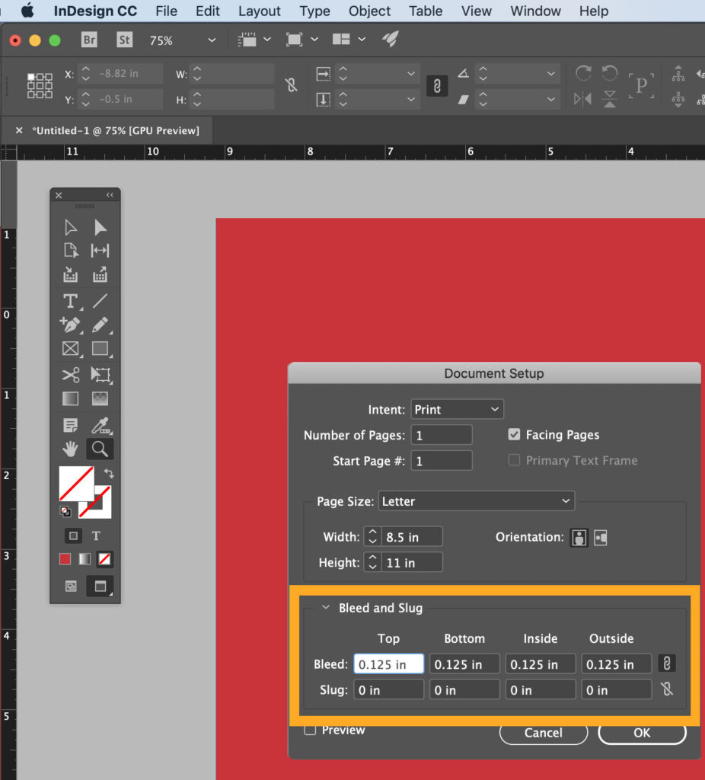
Task: Click the Cancel button
Action: [x=543, y=733]
